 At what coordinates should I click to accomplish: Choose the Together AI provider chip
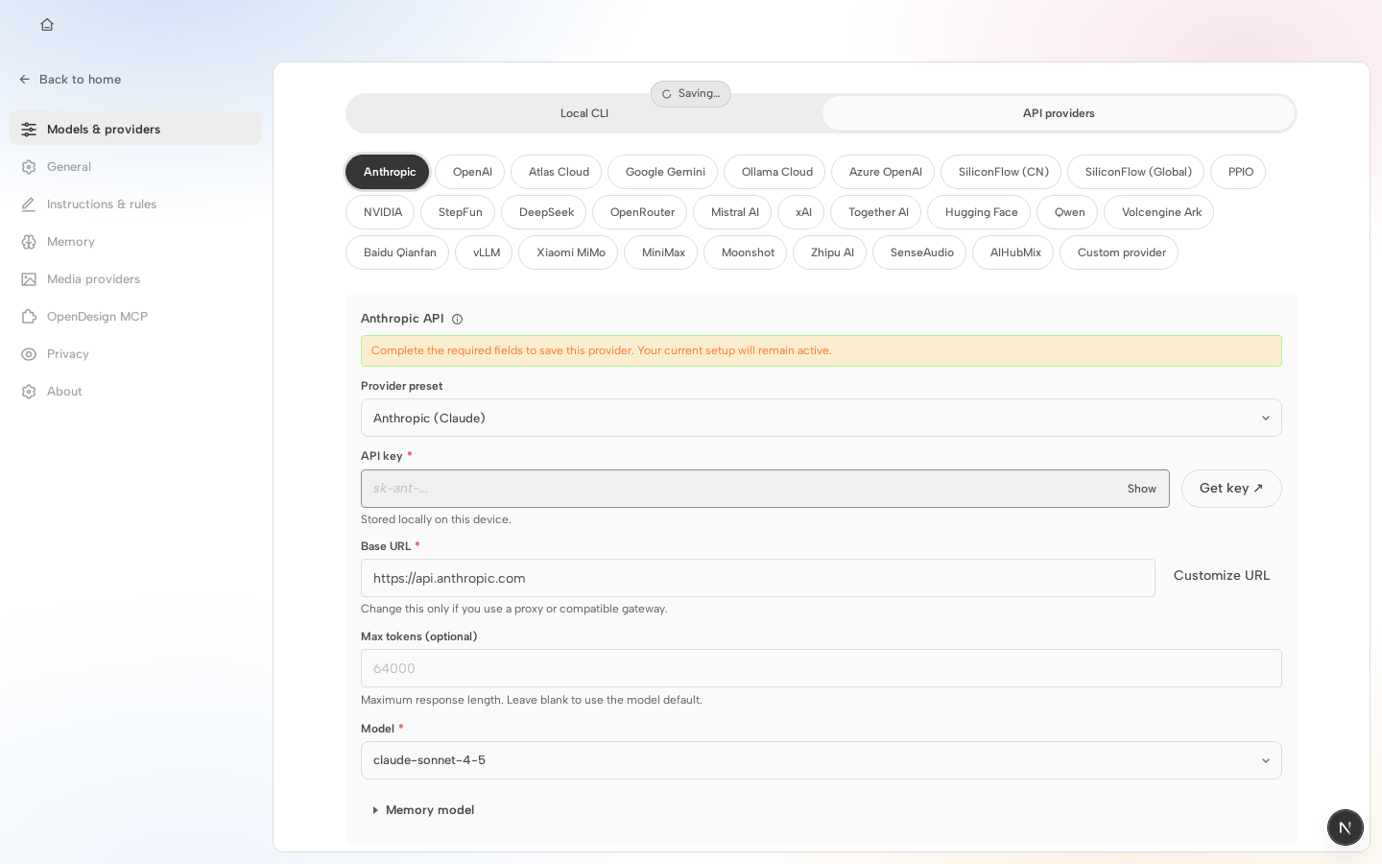(876, 212)
